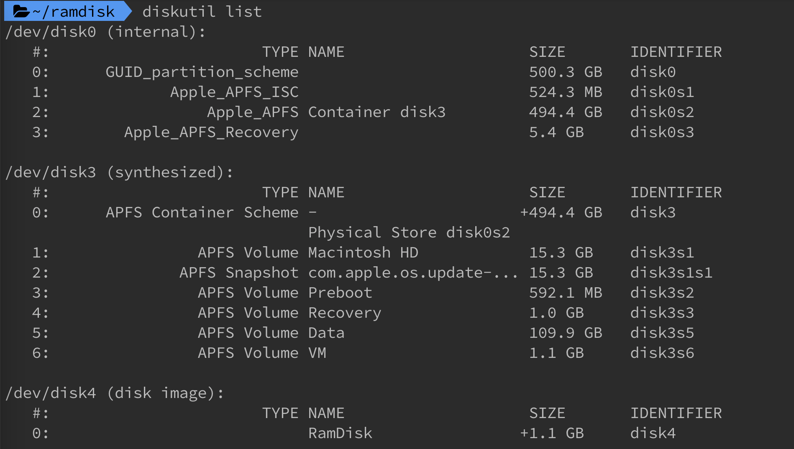Click the ~/ramdisk prompt path
The image size is (794, 449).
73,11
